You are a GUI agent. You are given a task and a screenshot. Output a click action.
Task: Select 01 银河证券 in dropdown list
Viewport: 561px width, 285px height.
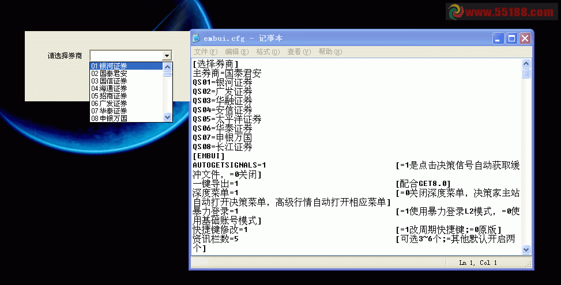126,66
